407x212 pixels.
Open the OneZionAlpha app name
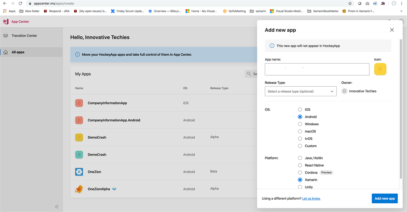tap(99, 189)
